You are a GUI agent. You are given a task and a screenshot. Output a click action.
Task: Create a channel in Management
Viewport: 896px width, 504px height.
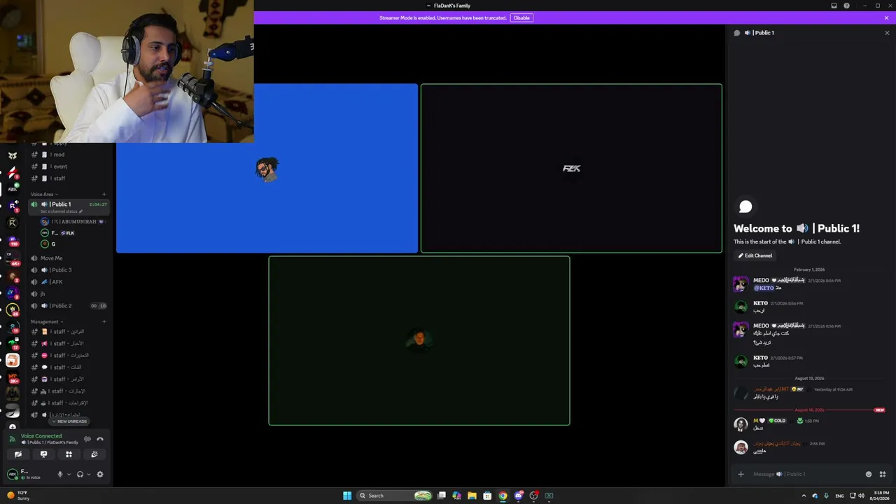tap(104, 321)
